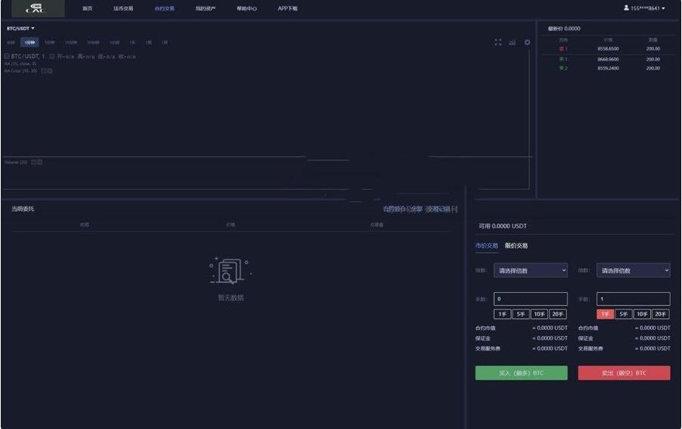682x429 pixels.
Task: Toggle the Volume indicator settings box
Action: (34, 162)
